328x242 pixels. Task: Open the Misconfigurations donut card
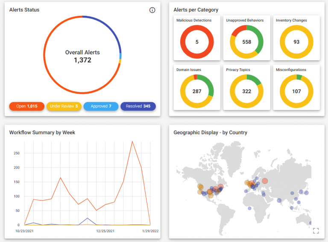click(x=296, y=87)
